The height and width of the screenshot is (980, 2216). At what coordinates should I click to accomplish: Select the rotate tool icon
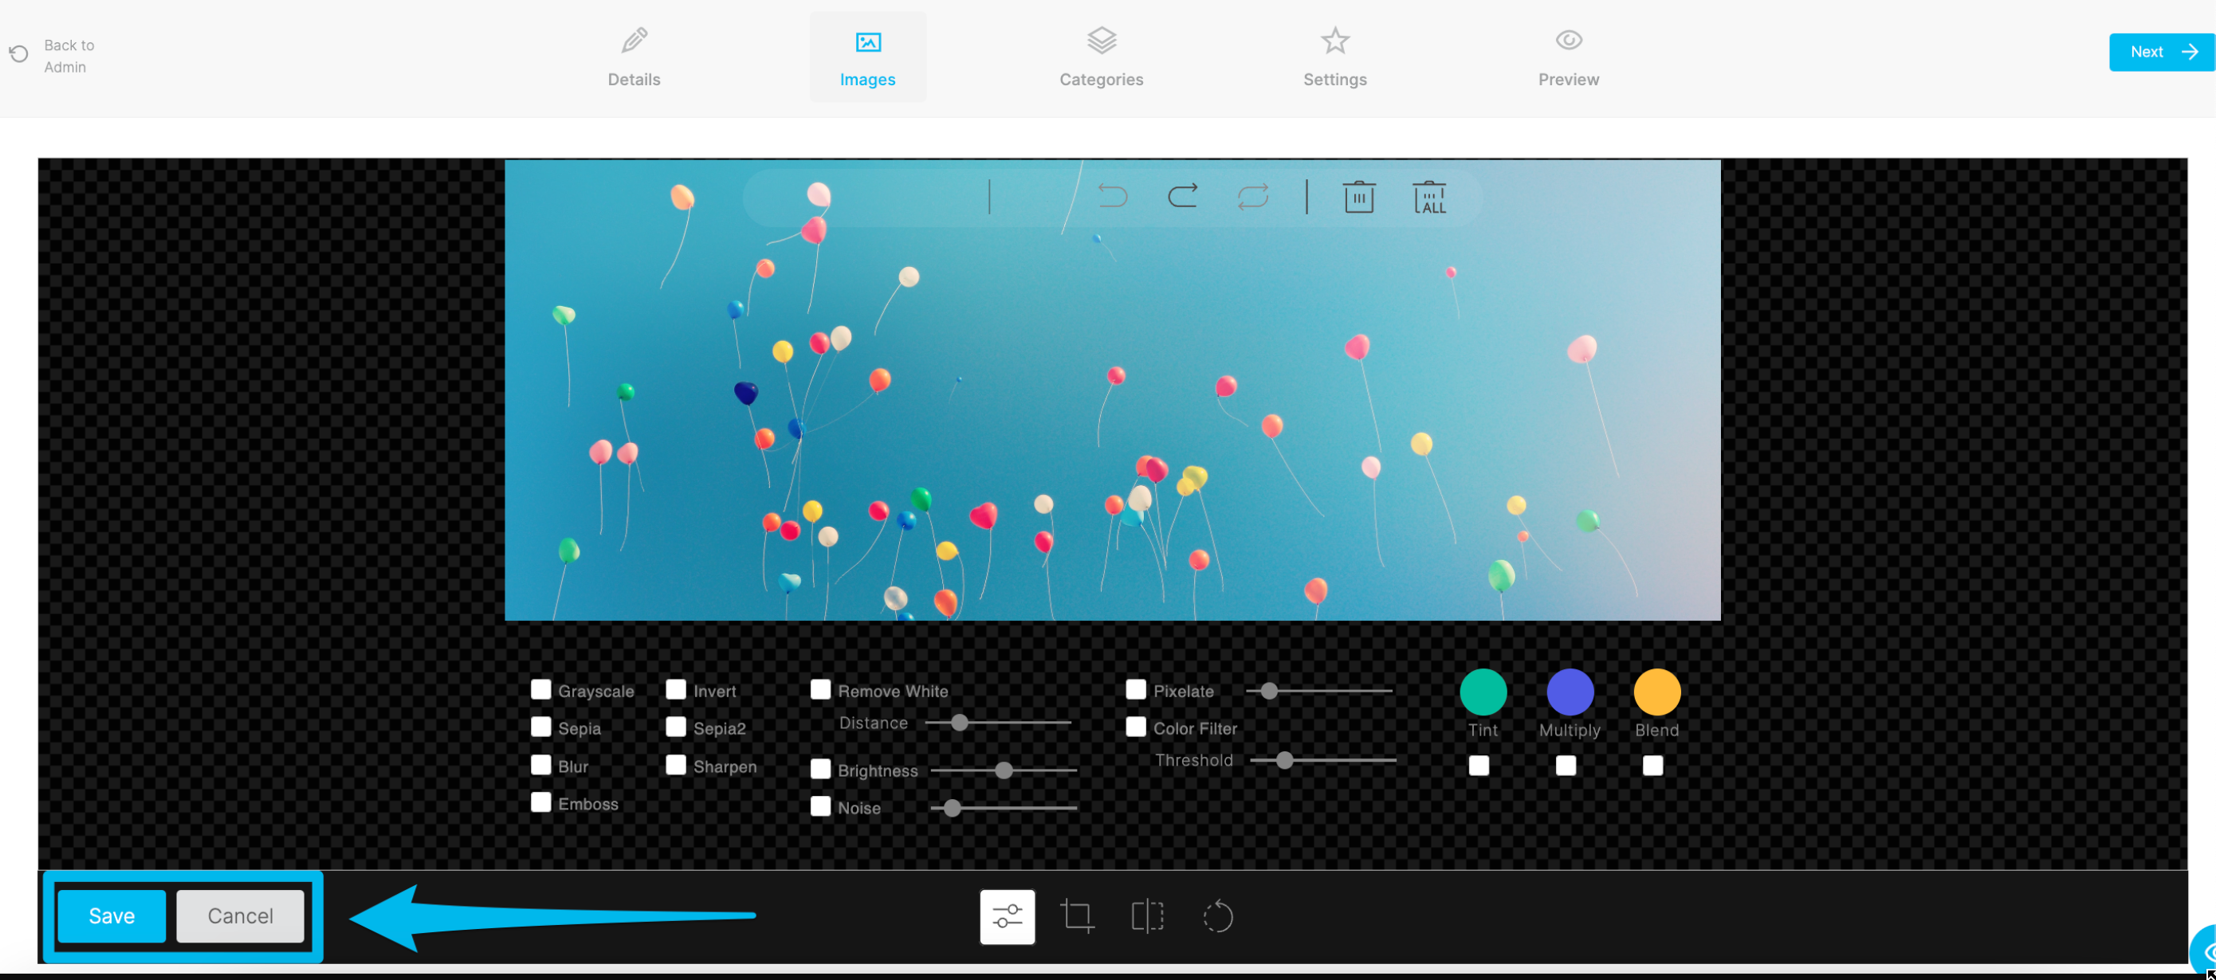point(1218,916)
